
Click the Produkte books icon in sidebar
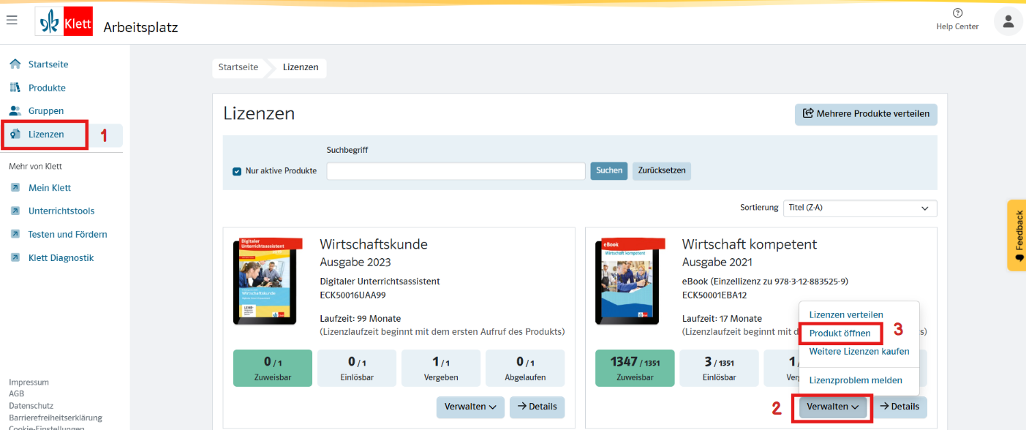coord(15,88)
